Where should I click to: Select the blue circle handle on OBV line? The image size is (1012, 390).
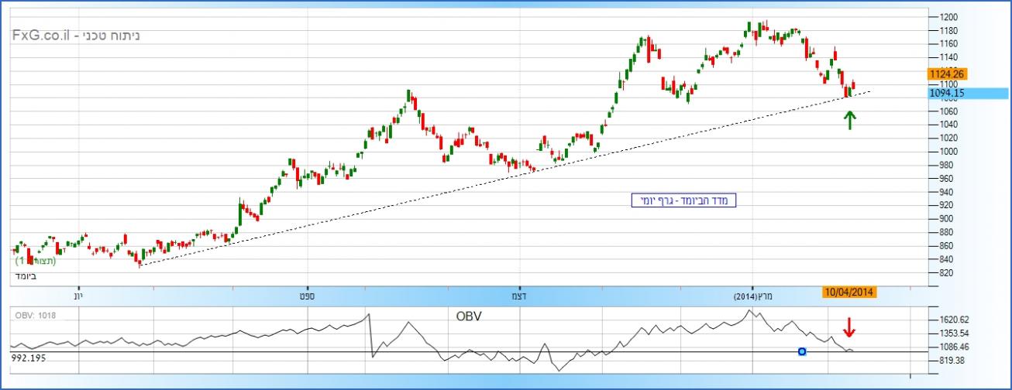[802, 351]
